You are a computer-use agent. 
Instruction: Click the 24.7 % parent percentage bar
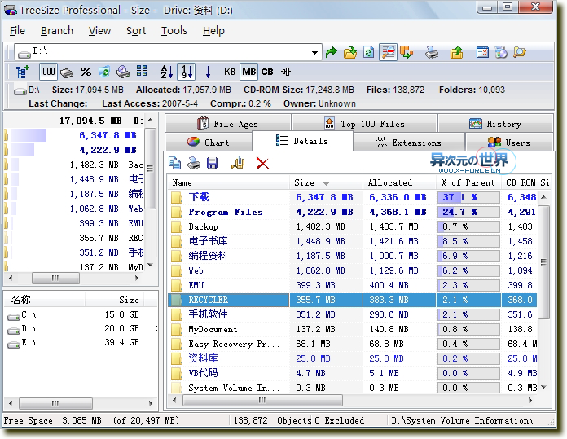click(468, 212)
